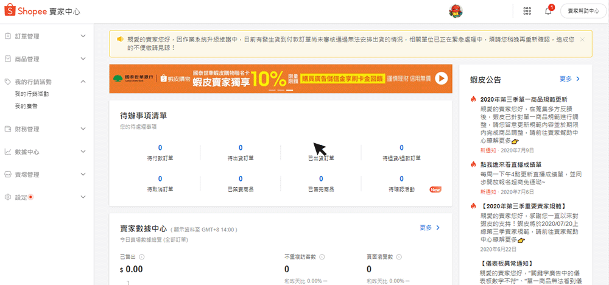Open 我的廣告 submenu item
The image size is (609, 285).
click(x=26, y=106)
